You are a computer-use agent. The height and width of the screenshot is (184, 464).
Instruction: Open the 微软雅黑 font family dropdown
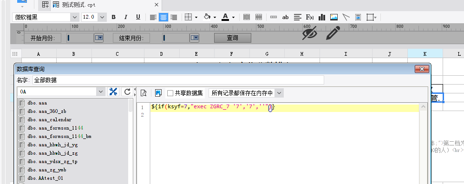click(x=75, y=17)
